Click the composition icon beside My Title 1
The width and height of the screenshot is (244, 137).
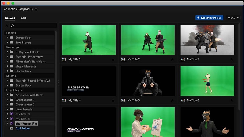[64, 59]
